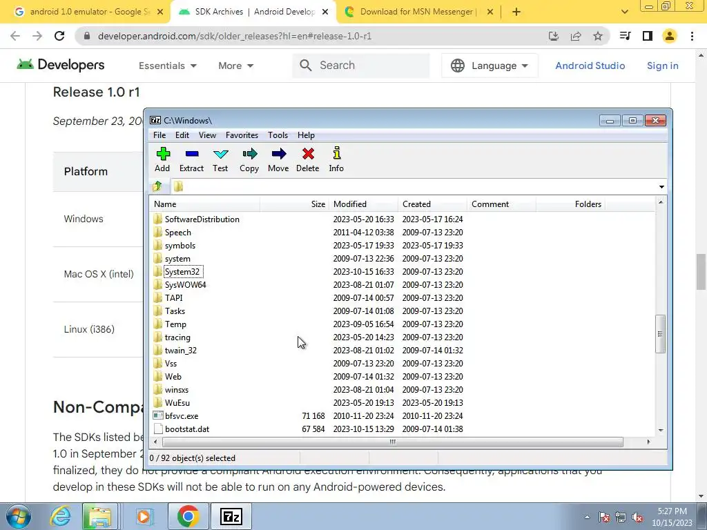
Task: Open Chrome tab search chevron
Action: coord(624,12)
